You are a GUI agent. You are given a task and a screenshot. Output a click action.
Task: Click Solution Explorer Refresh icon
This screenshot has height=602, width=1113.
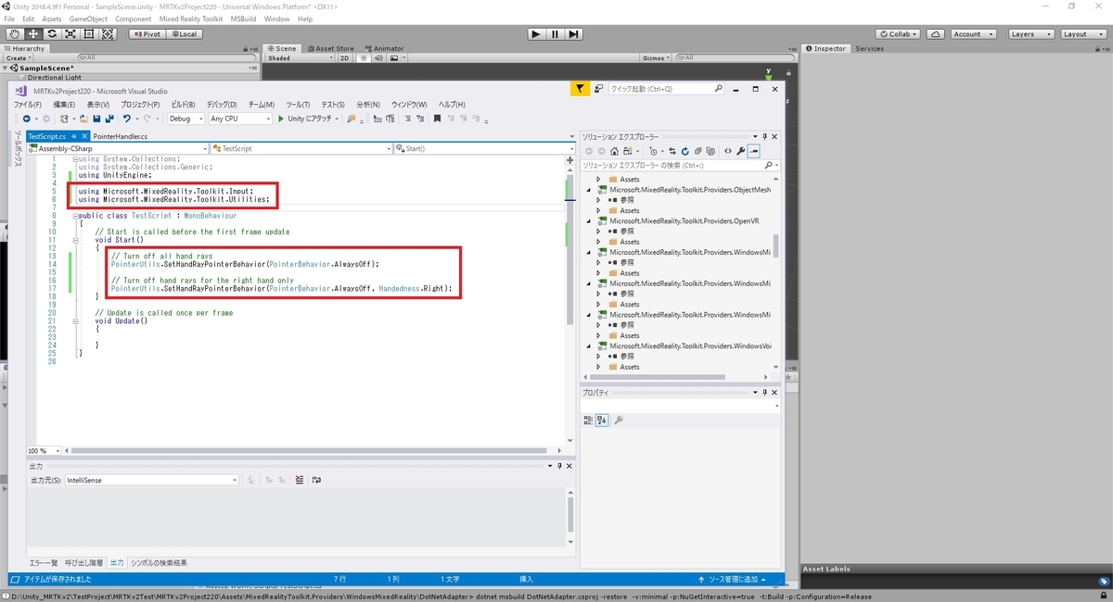point(684,151)
